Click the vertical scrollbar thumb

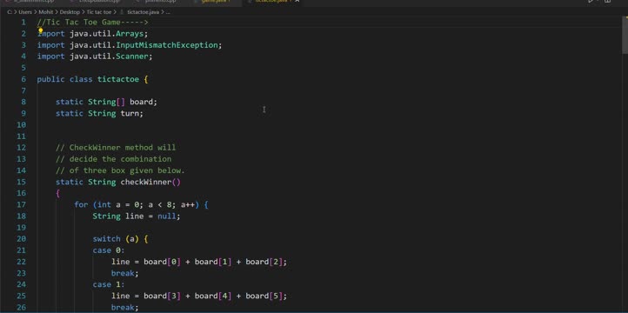[625, 35]
